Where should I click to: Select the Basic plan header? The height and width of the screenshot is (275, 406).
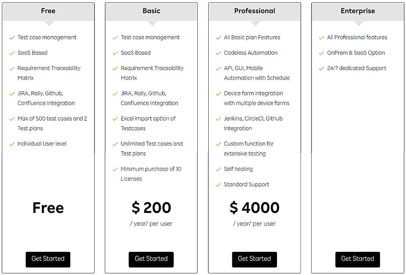pyautogui.click(x=151, y=11)
